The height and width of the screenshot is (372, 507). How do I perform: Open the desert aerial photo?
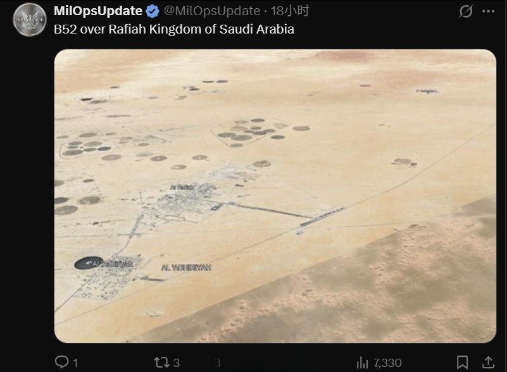(275, 196)
